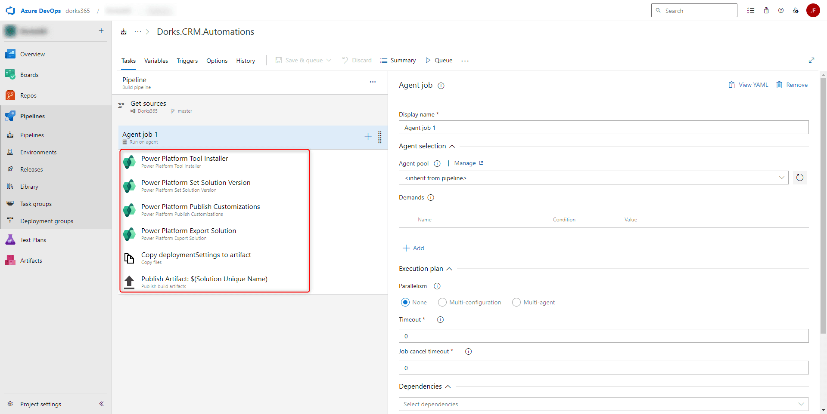Open Save & queue dropdown
Image resolution: width=827 pixels, height=414 pixels.
click(x=304, y=60)
